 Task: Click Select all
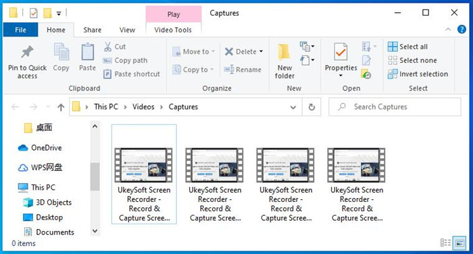coord(407,47)
